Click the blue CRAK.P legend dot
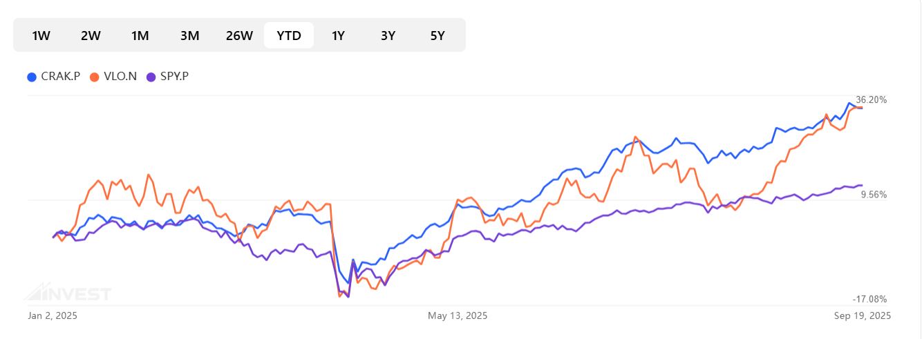Screen dimensions: 922x339 pyautogui.click(x=31, y=77)
